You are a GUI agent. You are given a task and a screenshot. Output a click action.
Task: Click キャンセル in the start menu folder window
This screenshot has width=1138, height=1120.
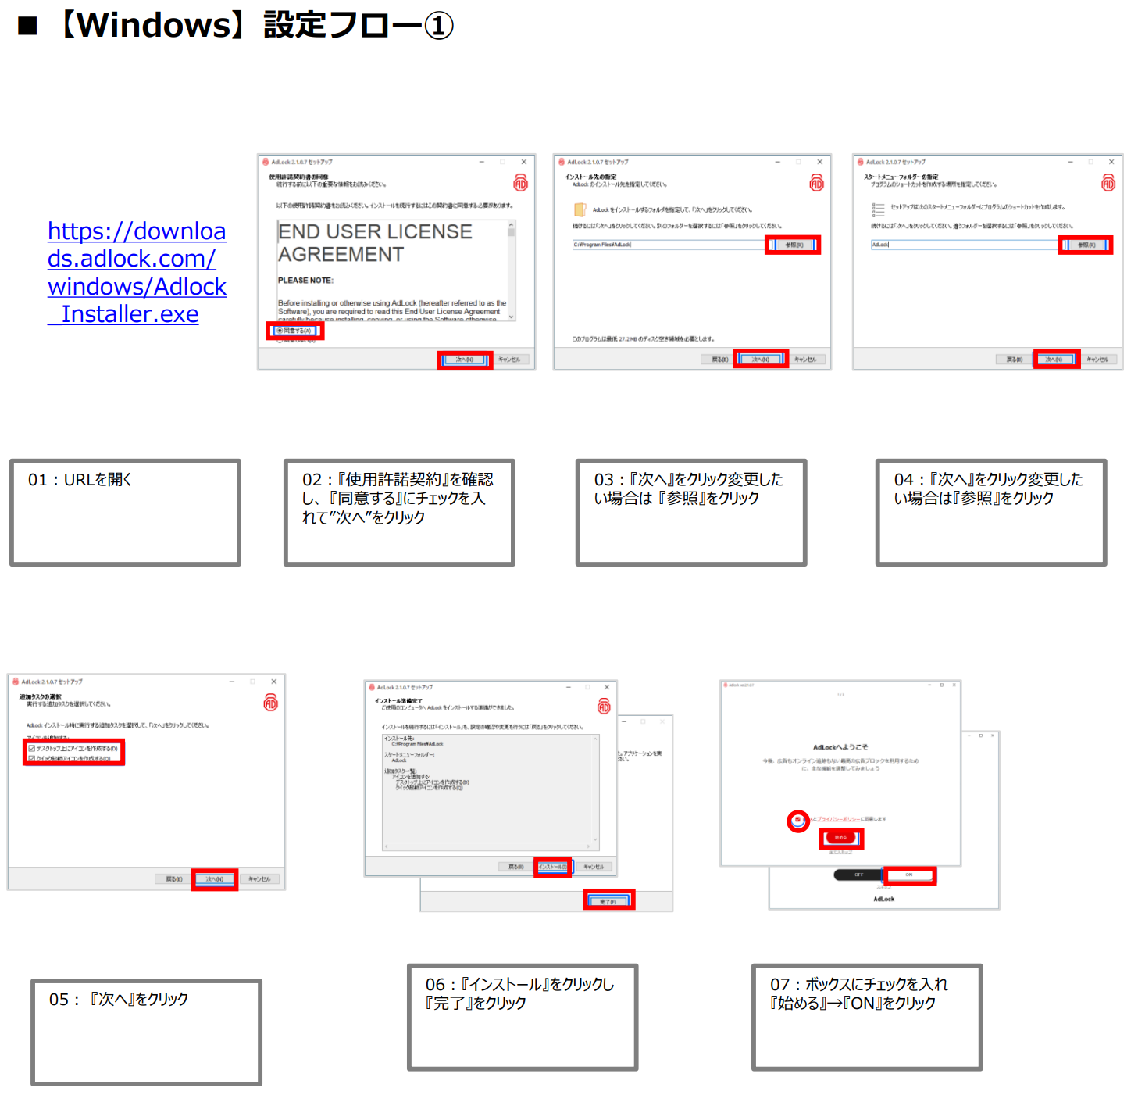1097,360
